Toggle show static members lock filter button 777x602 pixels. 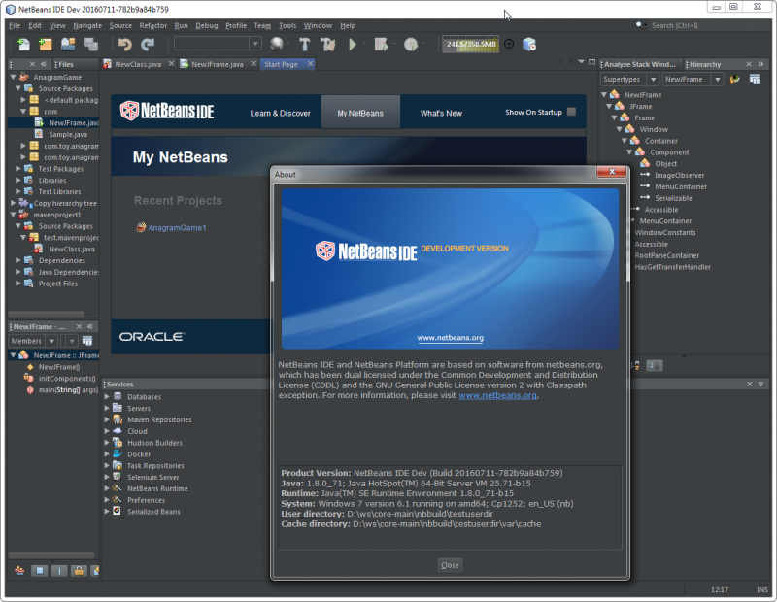pyautogui.click(x=79, y=571)
